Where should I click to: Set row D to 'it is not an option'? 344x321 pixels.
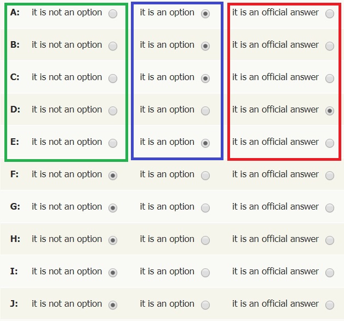pyautogui.click(x=113, y=111)
